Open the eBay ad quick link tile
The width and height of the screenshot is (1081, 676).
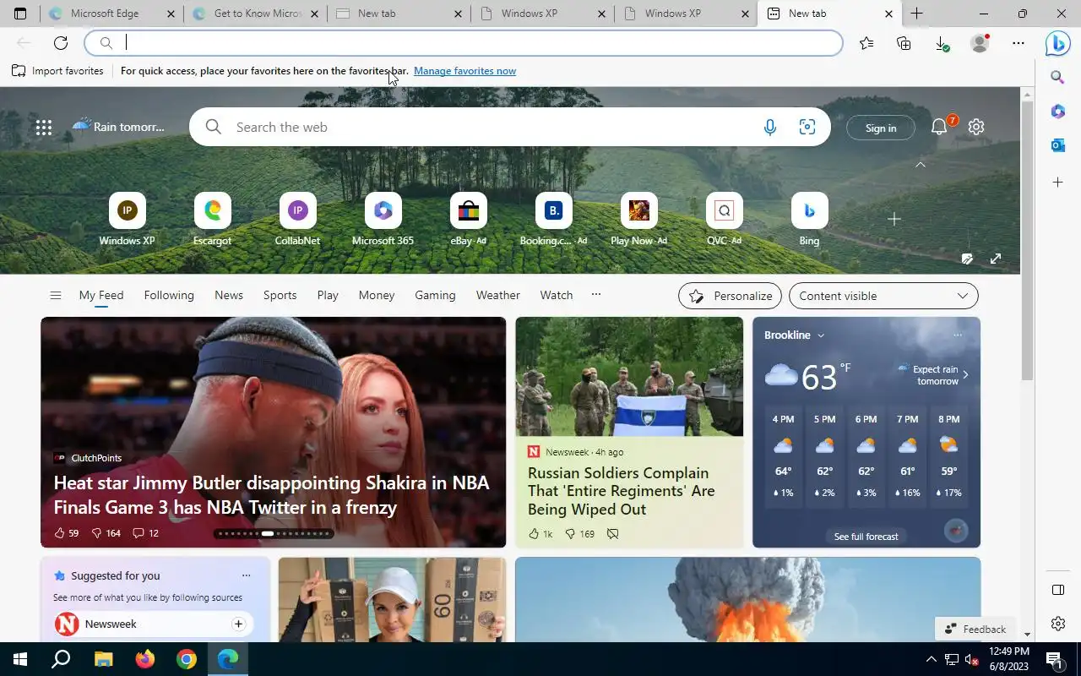point(468,220)
